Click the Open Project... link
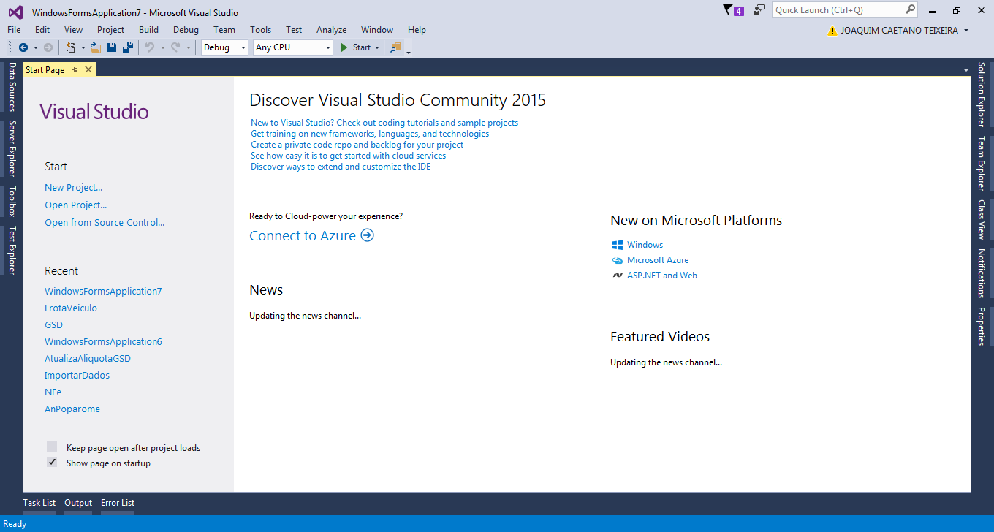Screen dimensions: 994x532 click(76, 205)
